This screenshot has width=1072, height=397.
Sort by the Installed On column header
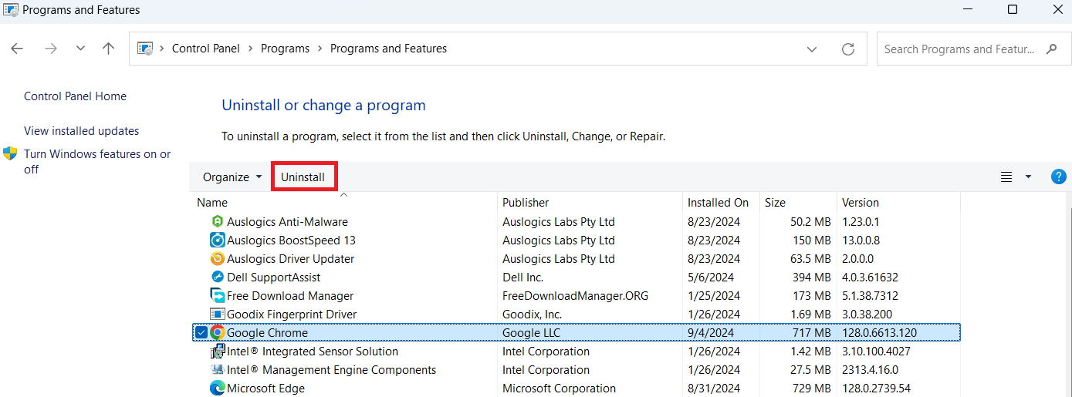point(721,203)
